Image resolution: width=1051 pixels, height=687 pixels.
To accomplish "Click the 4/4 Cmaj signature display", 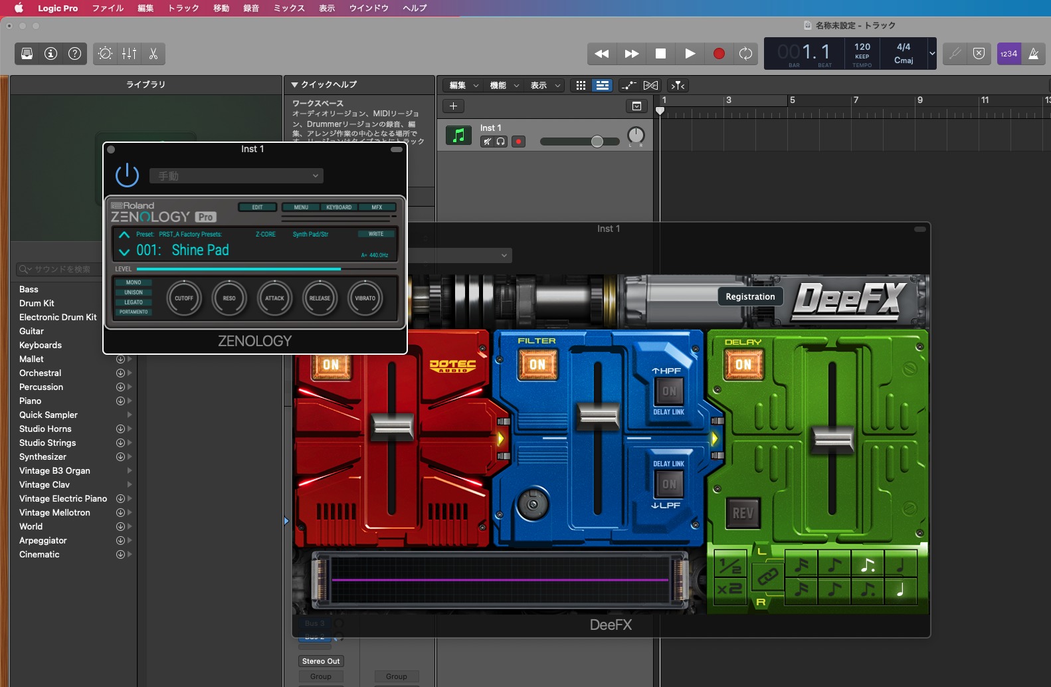I will tap(904, 54).
